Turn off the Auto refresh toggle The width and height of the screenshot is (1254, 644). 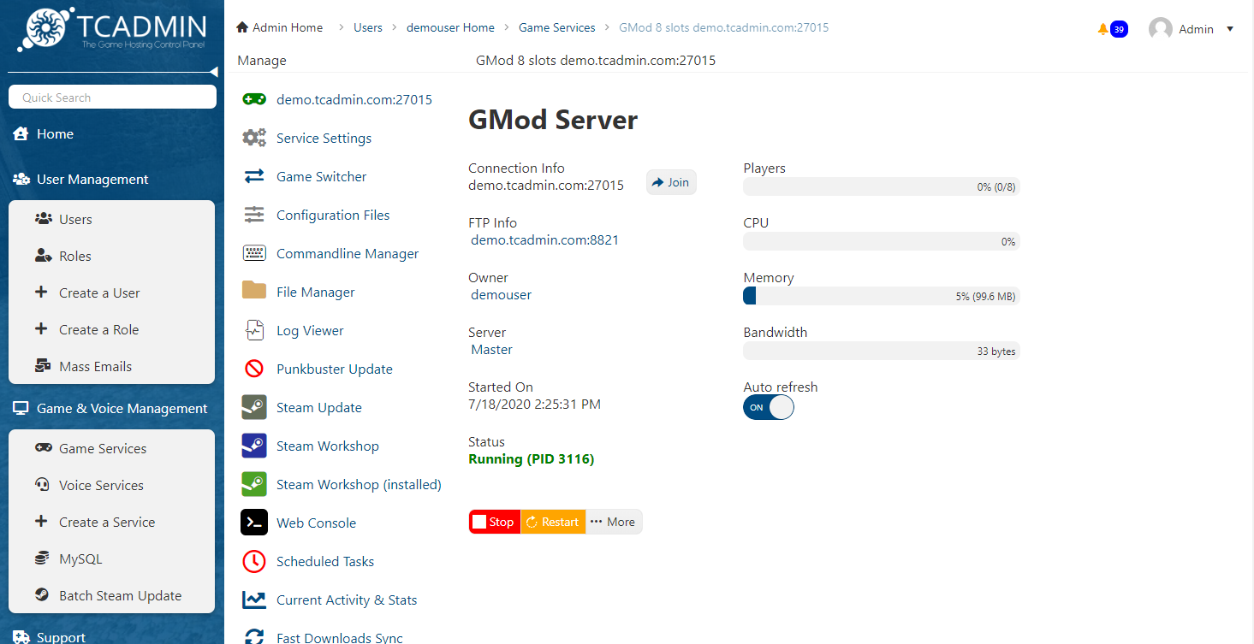tap(768, 408)
